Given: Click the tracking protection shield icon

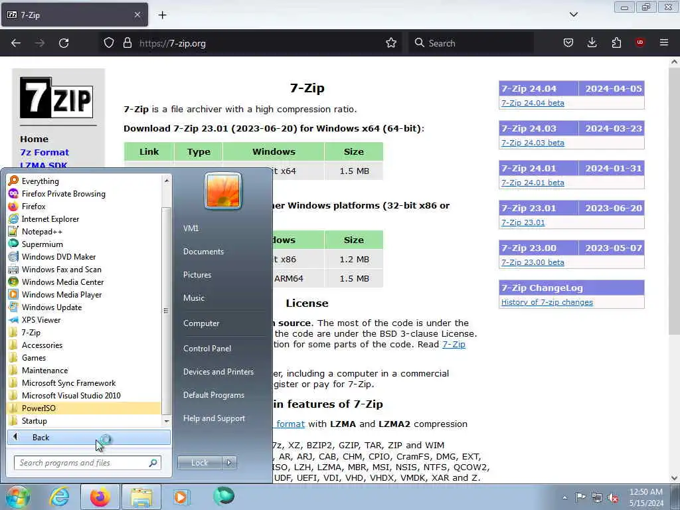Looking at the screenshot, I should [x=109, y=43].
